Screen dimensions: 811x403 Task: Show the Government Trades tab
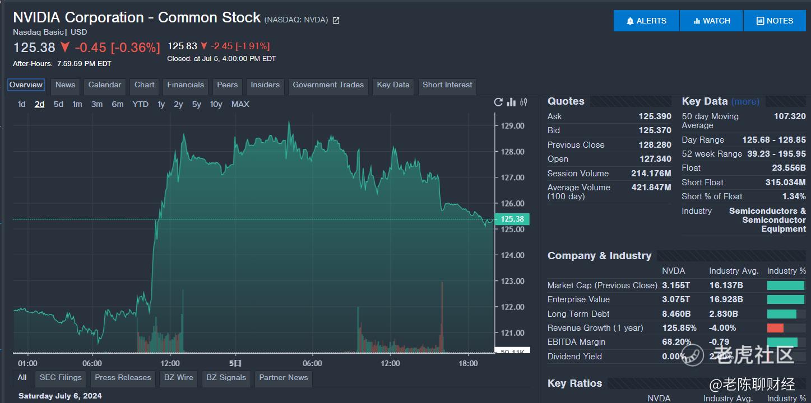pos(328,85)
